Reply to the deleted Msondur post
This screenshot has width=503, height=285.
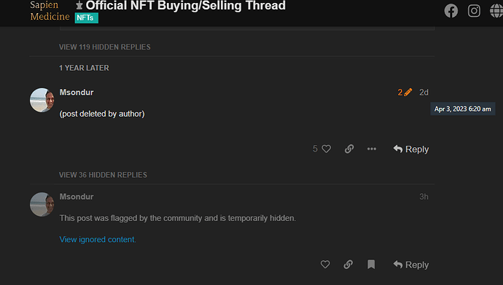(411, 149)
